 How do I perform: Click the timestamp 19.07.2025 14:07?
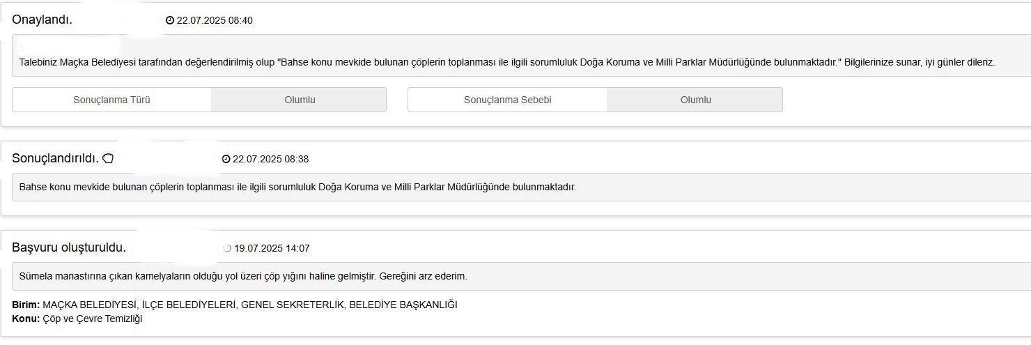click(272, 248)
